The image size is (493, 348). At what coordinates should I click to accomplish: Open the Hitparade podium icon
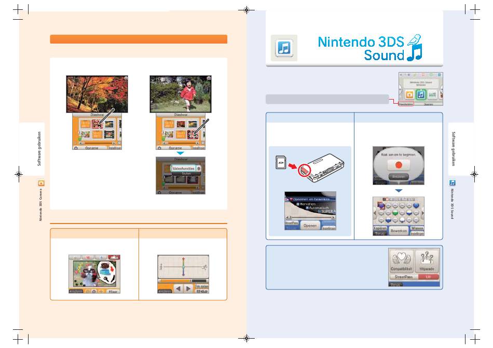click(427, 261)
